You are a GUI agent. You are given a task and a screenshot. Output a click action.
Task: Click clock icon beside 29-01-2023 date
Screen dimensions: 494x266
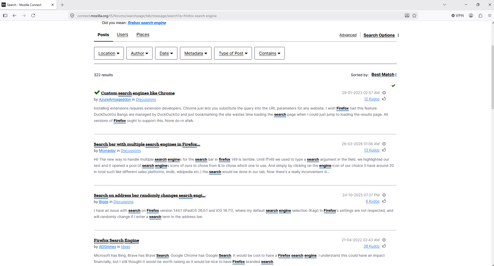pyautogui.click(x=384, y=93)
